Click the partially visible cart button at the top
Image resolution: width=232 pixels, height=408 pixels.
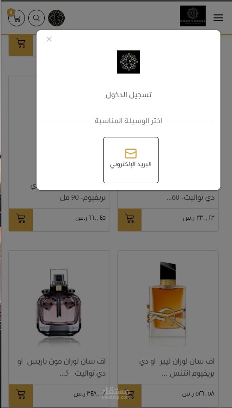[21, 45]
